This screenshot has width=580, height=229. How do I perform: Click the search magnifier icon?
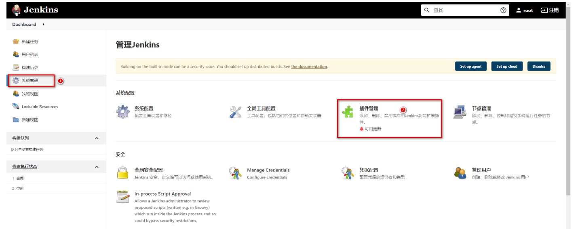click(x=427, y=10)
